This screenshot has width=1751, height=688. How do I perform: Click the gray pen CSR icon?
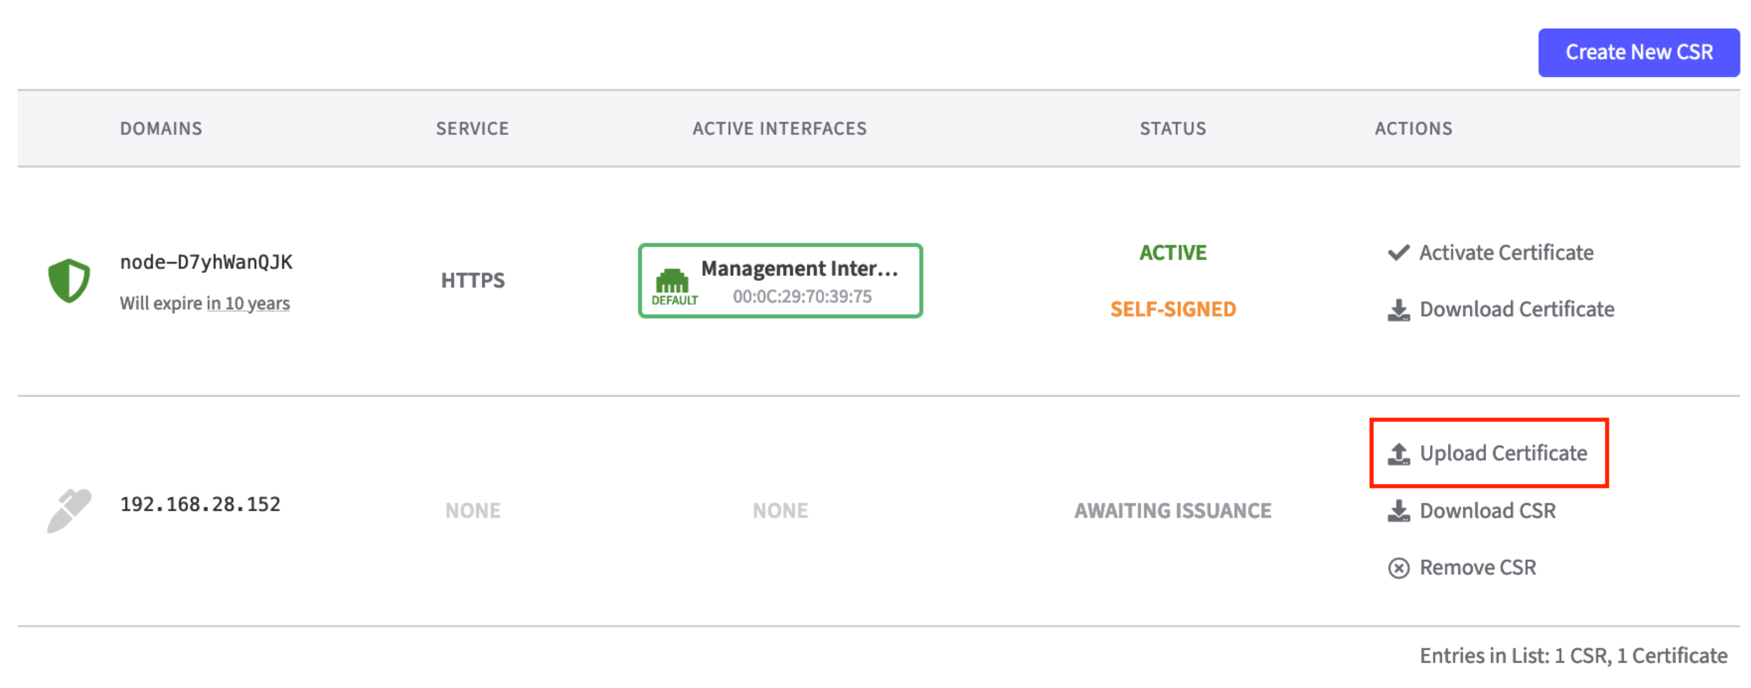tap(69, 510)
